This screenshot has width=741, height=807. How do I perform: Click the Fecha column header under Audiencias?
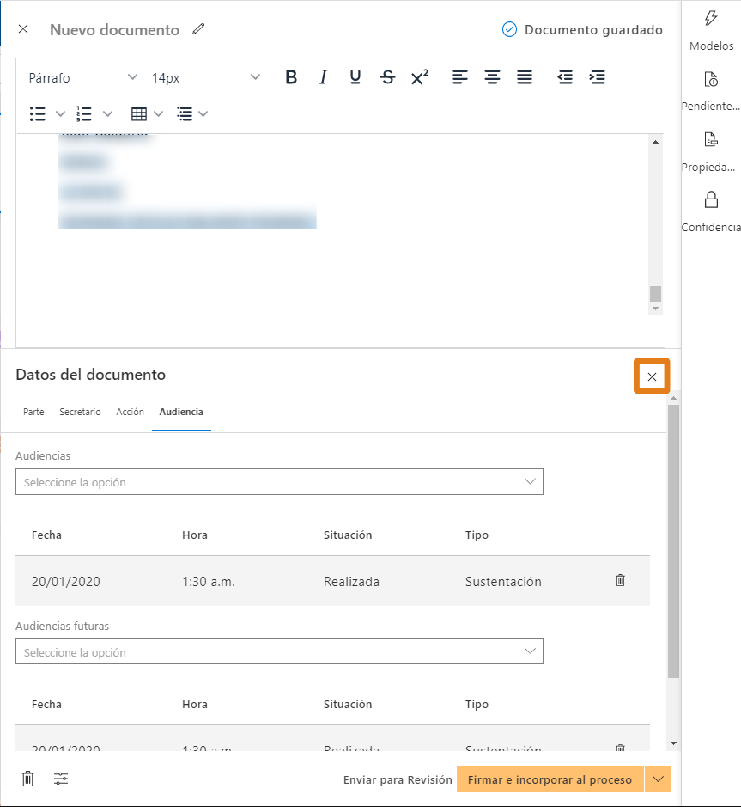click(46, 535)
